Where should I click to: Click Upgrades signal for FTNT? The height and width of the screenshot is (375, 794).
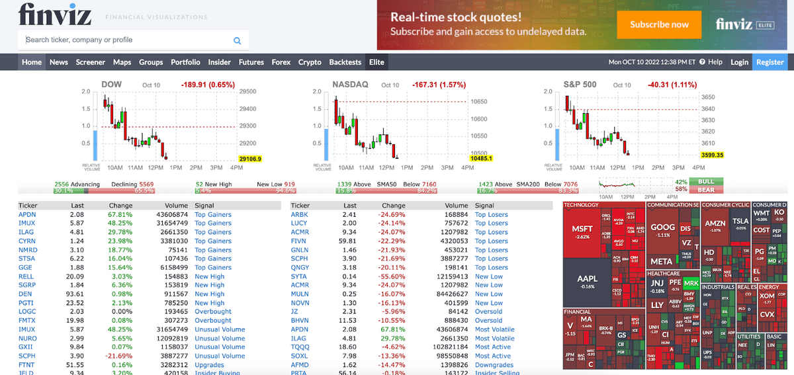click(209, 364)
